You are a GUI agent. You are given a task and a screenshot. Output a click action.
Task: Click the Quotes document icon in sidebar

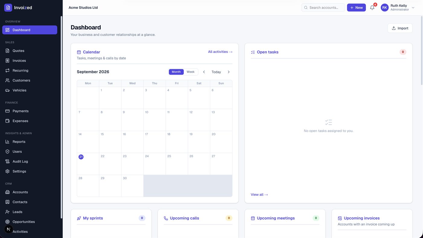point(8,51)
